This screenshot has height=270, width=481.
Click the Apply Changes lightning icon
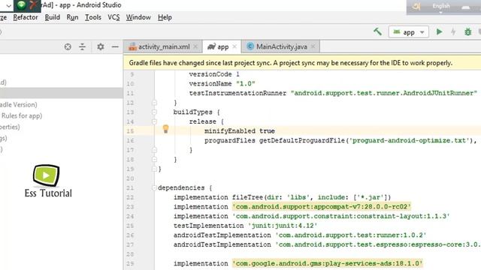(453, 31)
